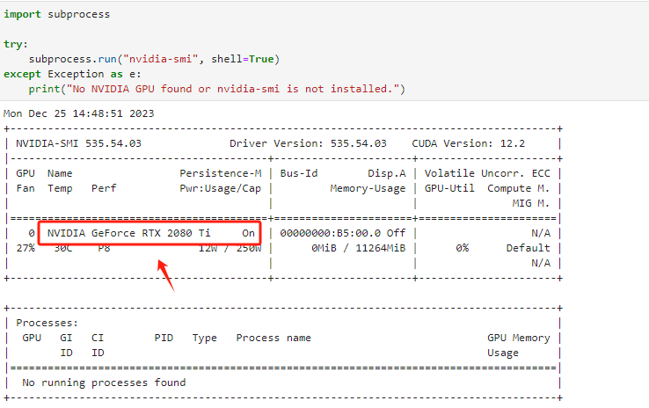Image resolution: width=649 pixels, height=408 pixels.
Task: Click the performance state 'P8'
Action: pyautogui.click(x=104, y=248)
